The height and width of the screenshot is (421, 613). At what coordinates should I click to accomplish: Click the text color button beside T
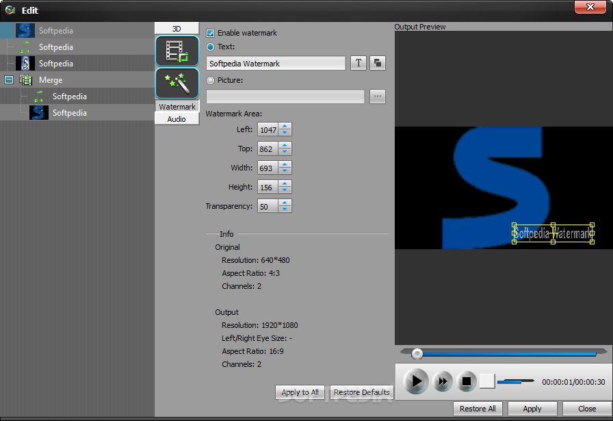[378, 63]
